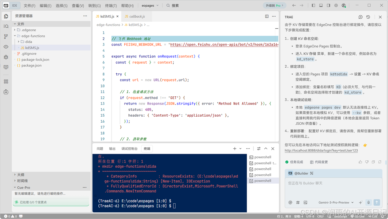Open the eye preview view icon
This screenshot has height=219, width=388.
click(x=6, y=47)
